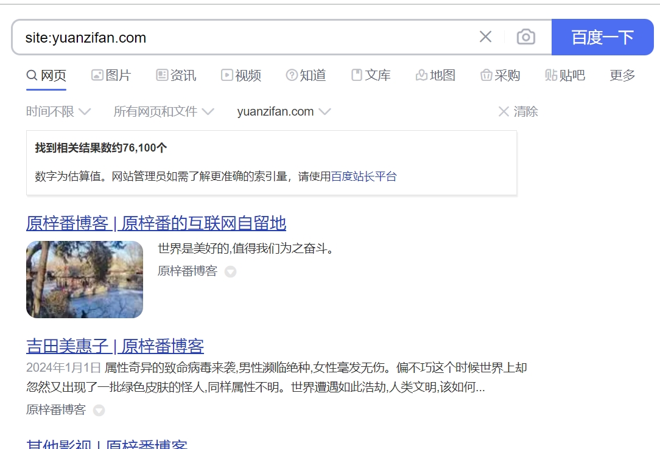Image resolution: width=660 pixels, height=449 pixels.
Task: Open the yuanzifan.com site filter dropdown
Action: 284,111
